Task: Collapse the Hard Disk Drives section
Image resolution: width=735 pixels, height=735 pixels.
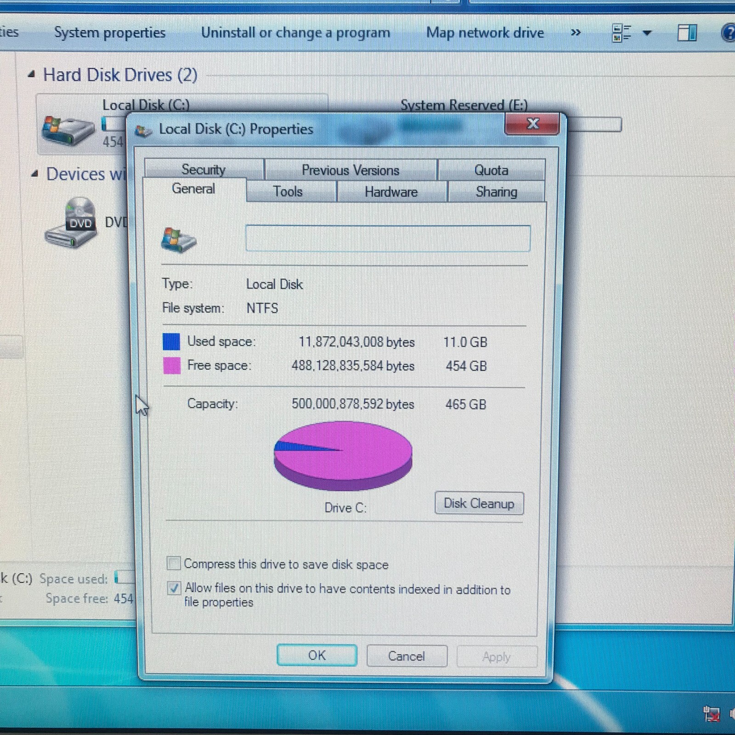Action: click(32, 74)
